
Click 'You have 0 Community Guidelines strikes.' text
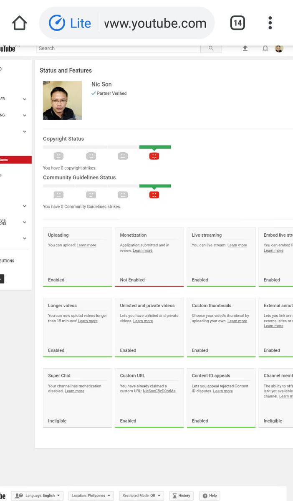point(82,207)
